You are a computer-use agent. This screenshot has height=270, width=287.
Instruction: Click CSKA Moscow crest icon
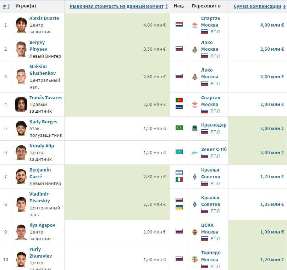pos(194,232)
